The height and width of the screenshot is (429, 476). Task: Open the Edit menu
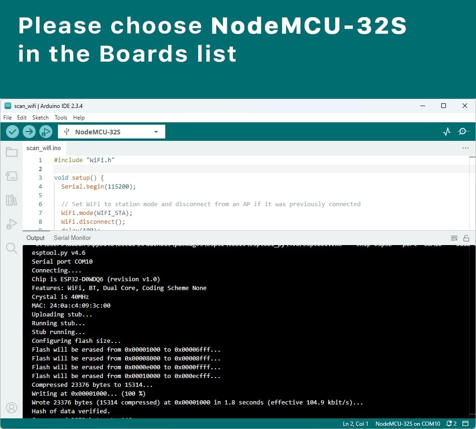pos(22,118)
